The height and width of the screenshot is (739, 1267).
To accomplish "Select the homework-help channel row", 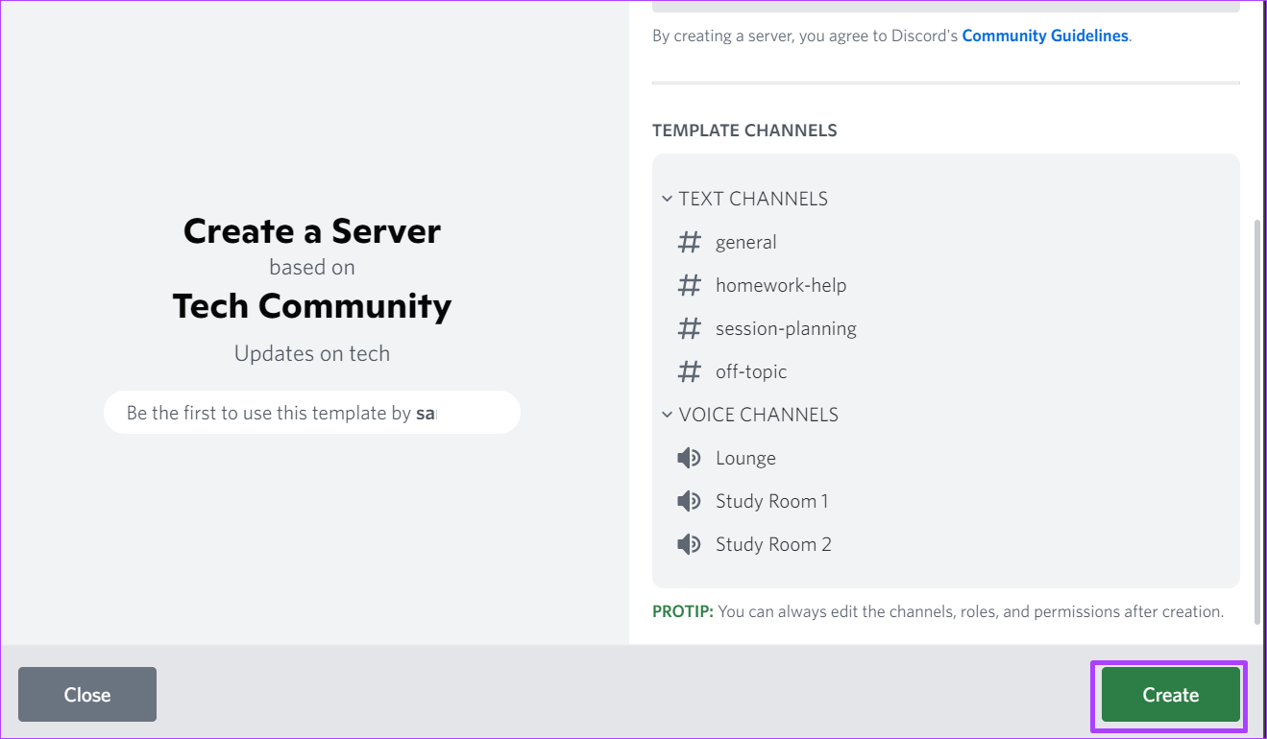I will click(x=781, y=285).
